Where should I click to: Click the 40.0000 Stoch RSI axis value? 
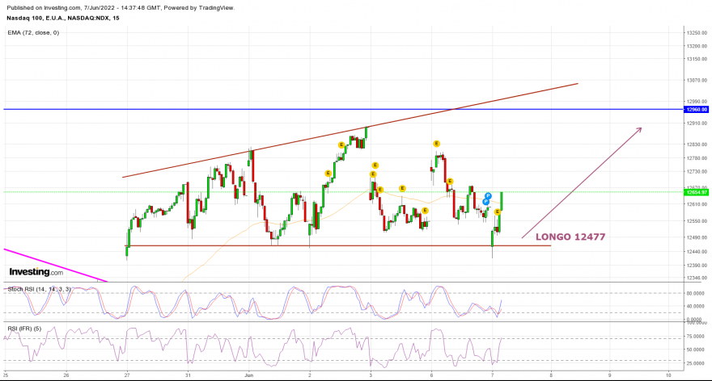click(x=697, y=306)
